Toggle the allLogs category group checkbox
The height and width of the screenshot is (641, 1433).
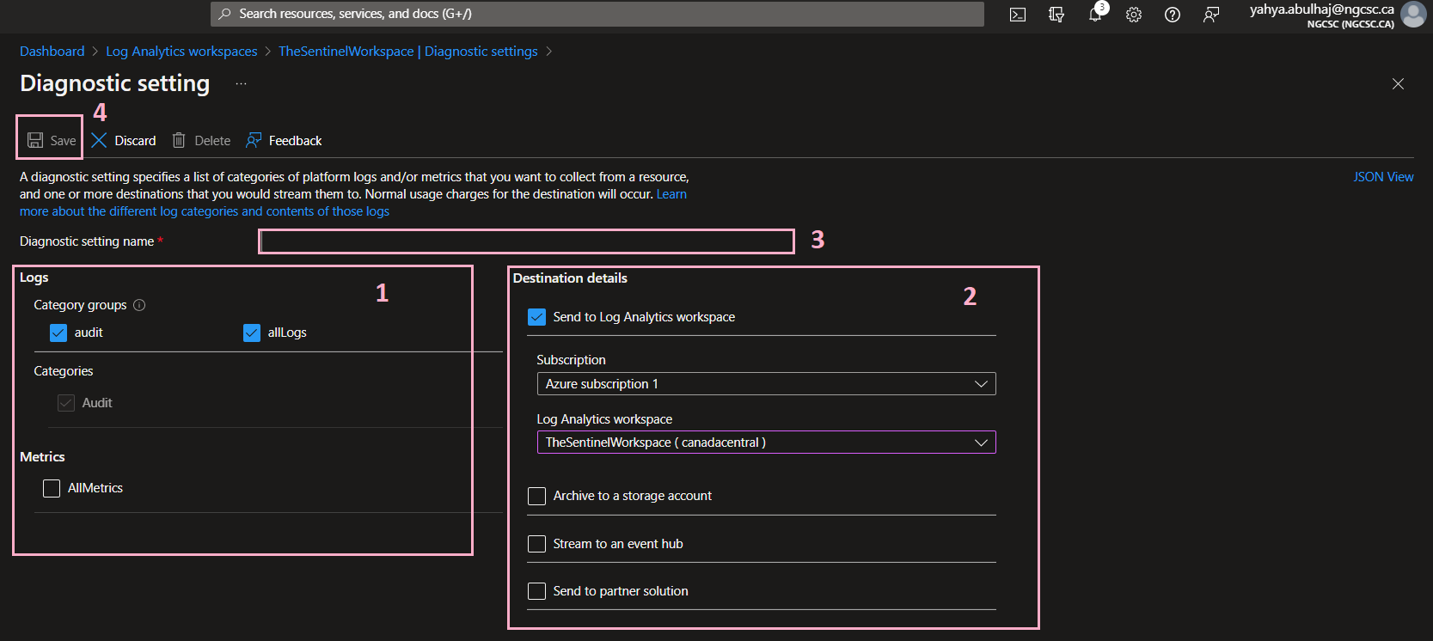[x=252, y=333]
